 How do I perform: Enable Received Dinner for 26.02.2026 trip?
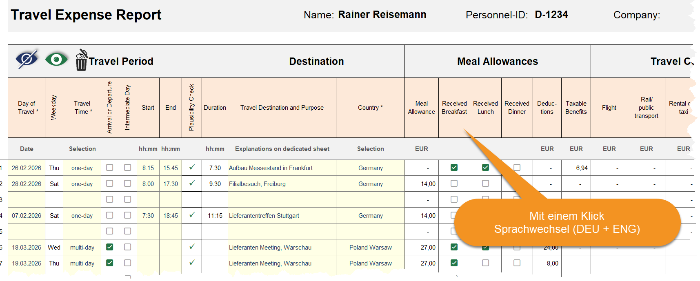[517, 168]
